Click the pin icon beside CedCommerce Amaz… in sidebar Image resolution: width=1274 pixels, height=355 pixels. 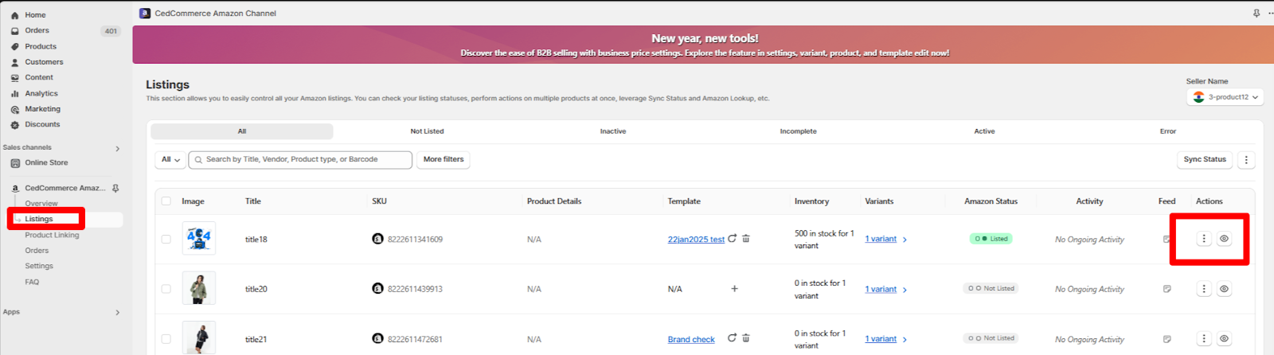(x=115, y=189)
